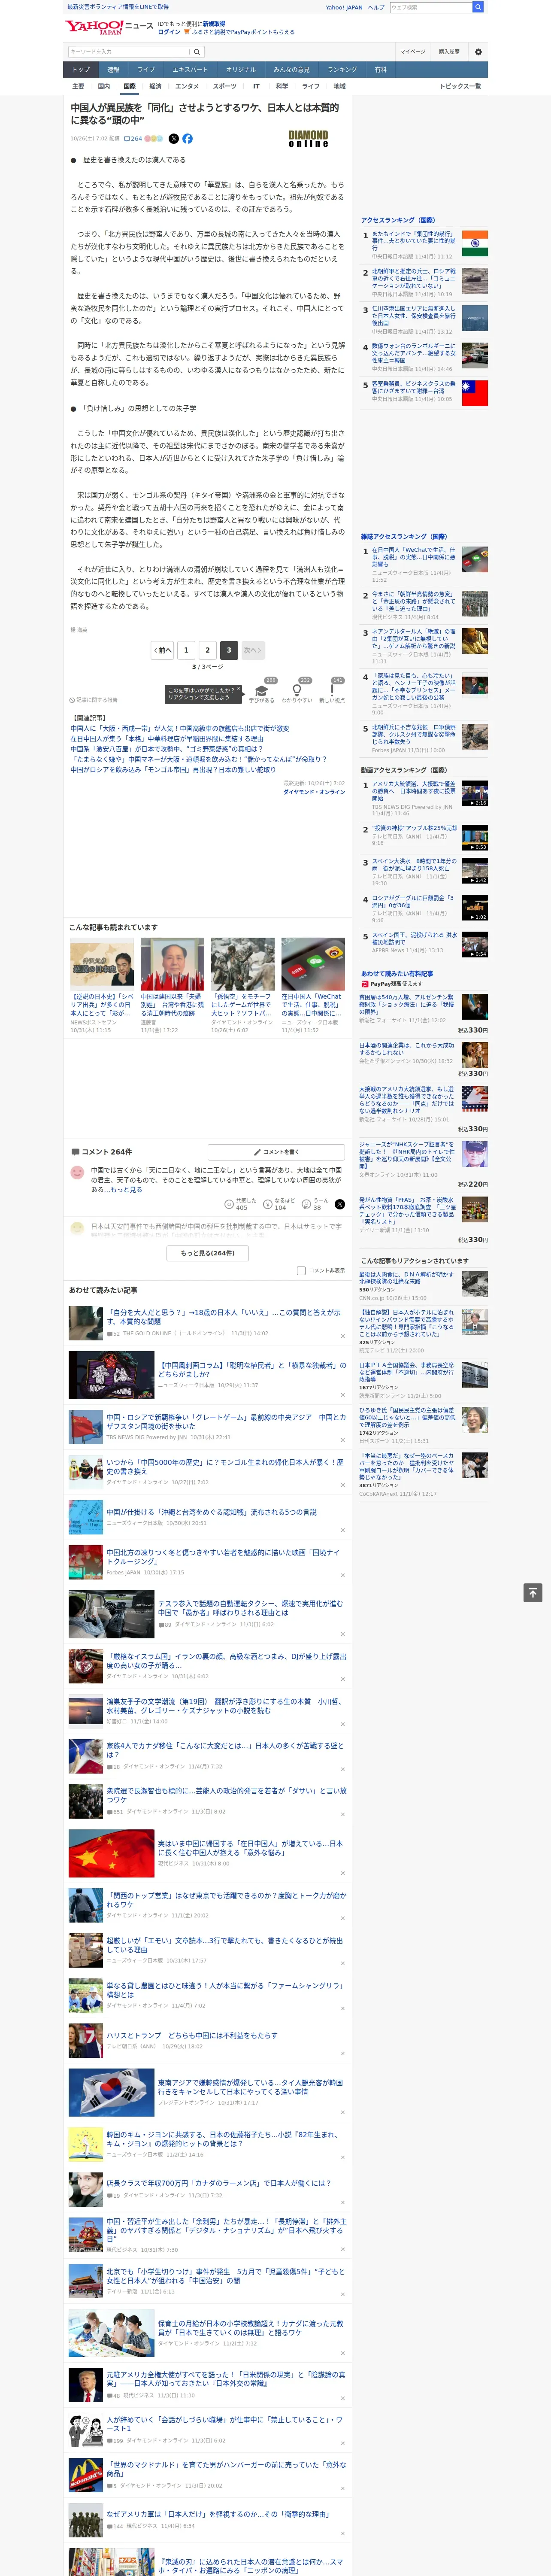The image size is (551, 2576).
Task: Open the article's 264 comments count icon
Action: point(133,139)
